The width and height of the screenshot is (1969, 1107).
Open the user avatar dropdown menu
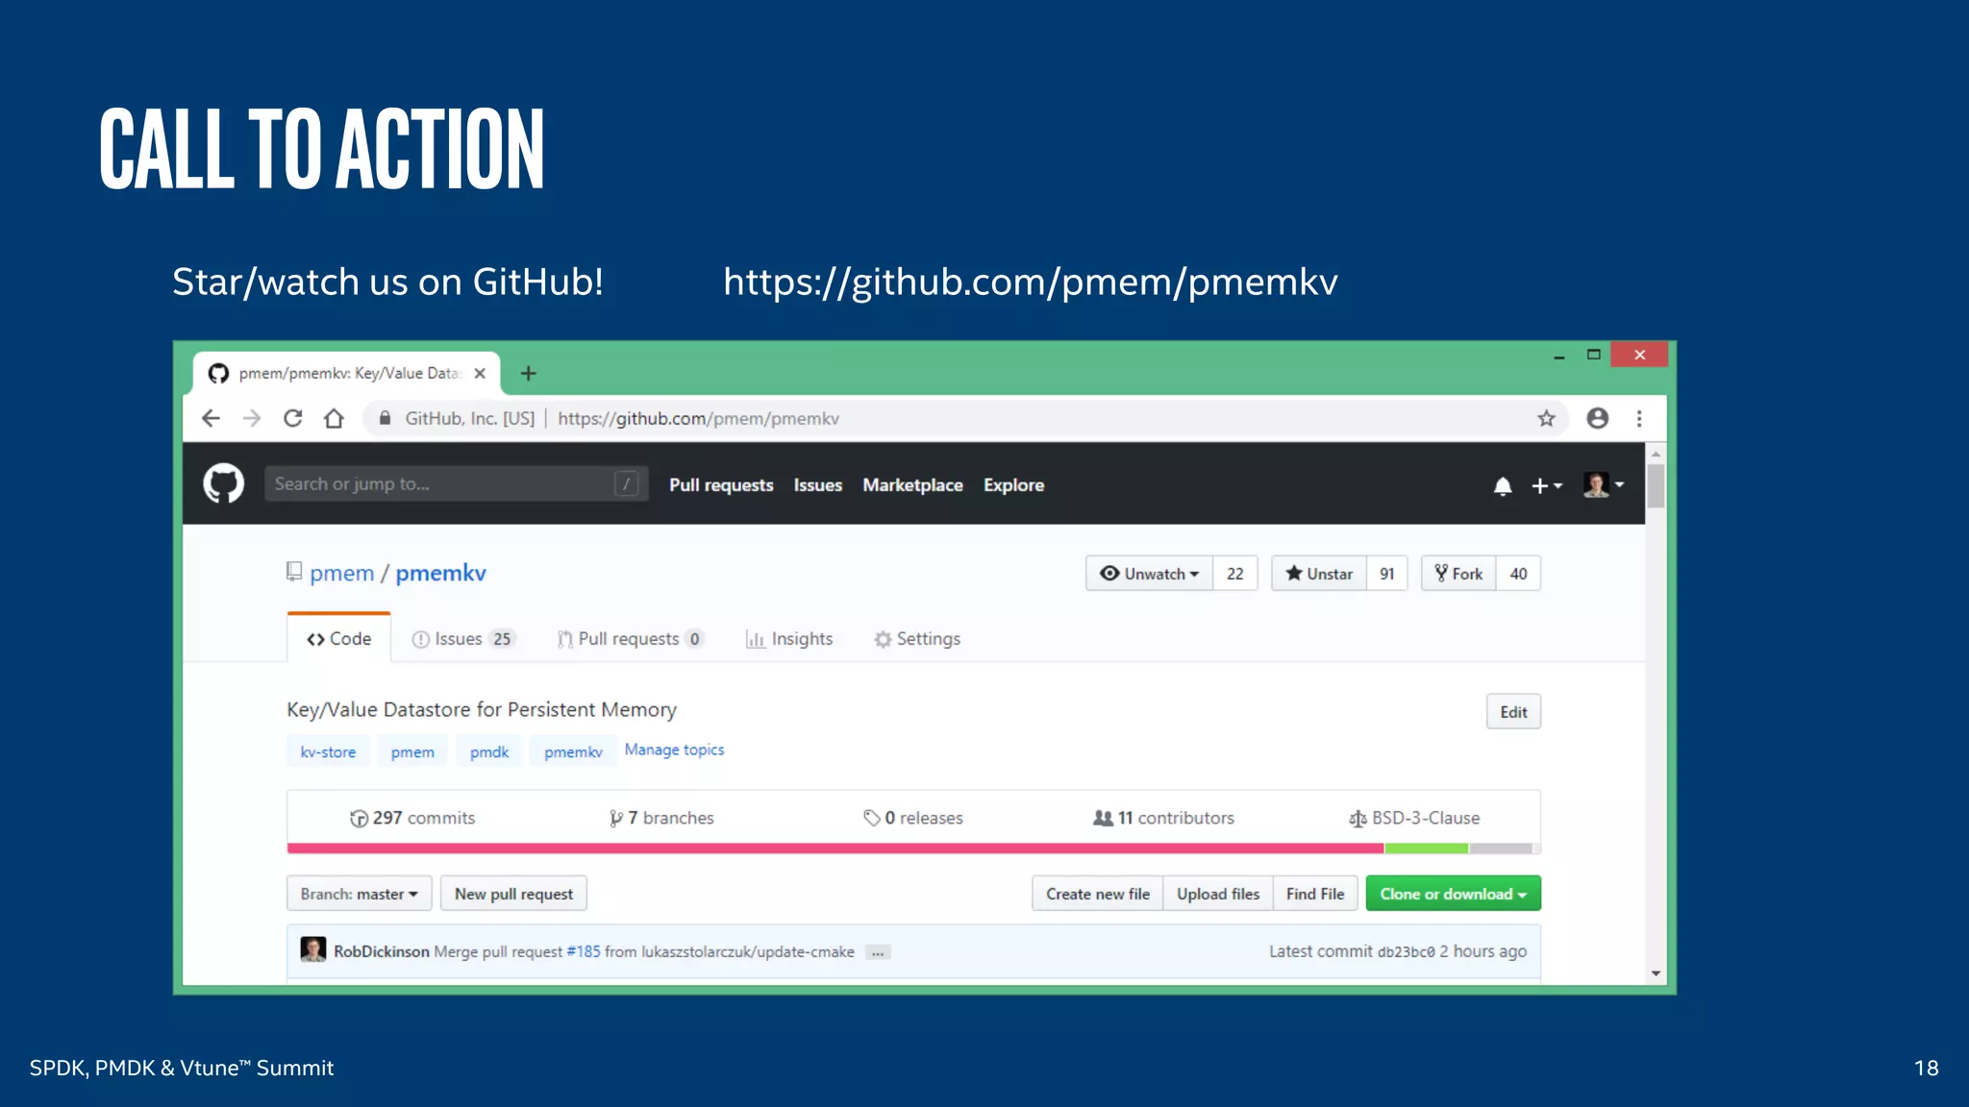tap(1604, 484)
